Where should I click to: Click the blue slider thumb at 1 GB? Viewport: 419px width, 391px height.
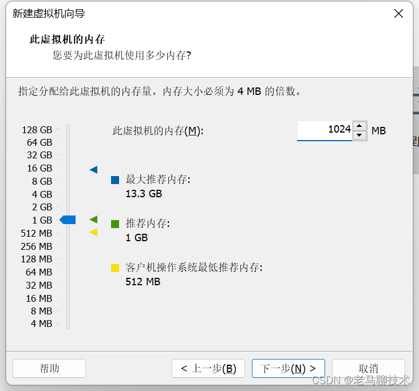pos(68,220)
